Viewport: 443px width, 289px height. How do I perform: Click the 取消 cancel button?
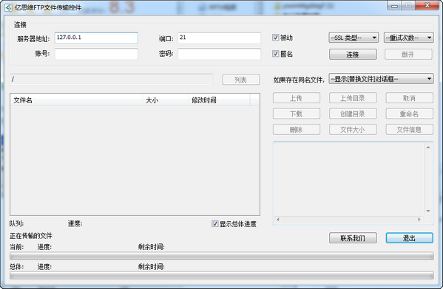coord(410,98)
